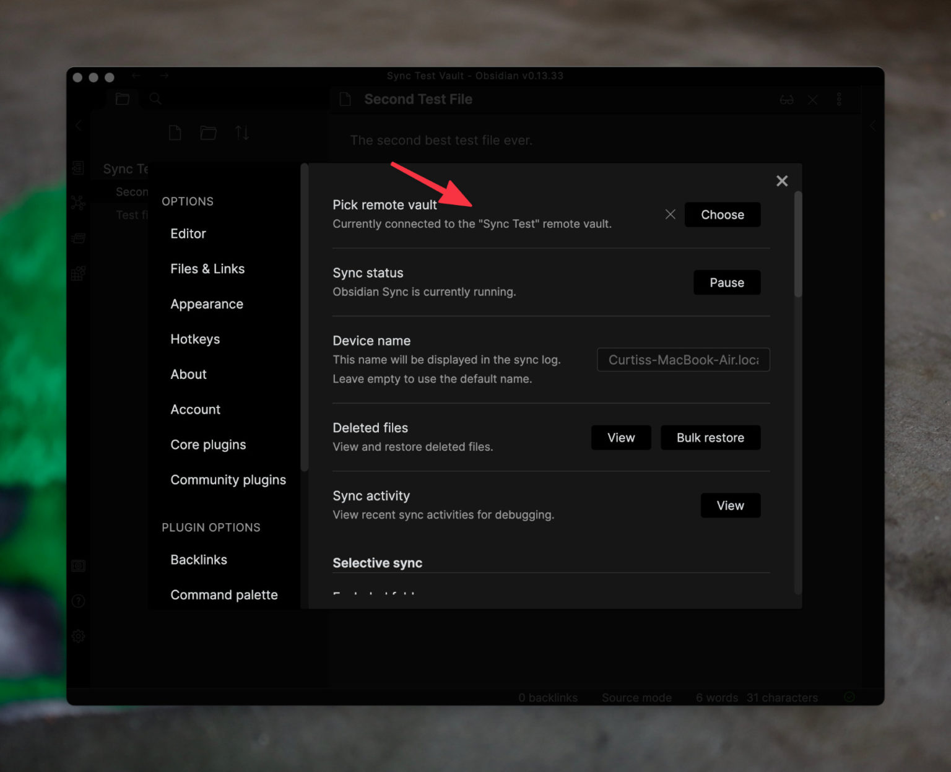This screenshot has height=772, width=951.
Task: Toggle reading view with the glasses icon
Action: point(786,100)
